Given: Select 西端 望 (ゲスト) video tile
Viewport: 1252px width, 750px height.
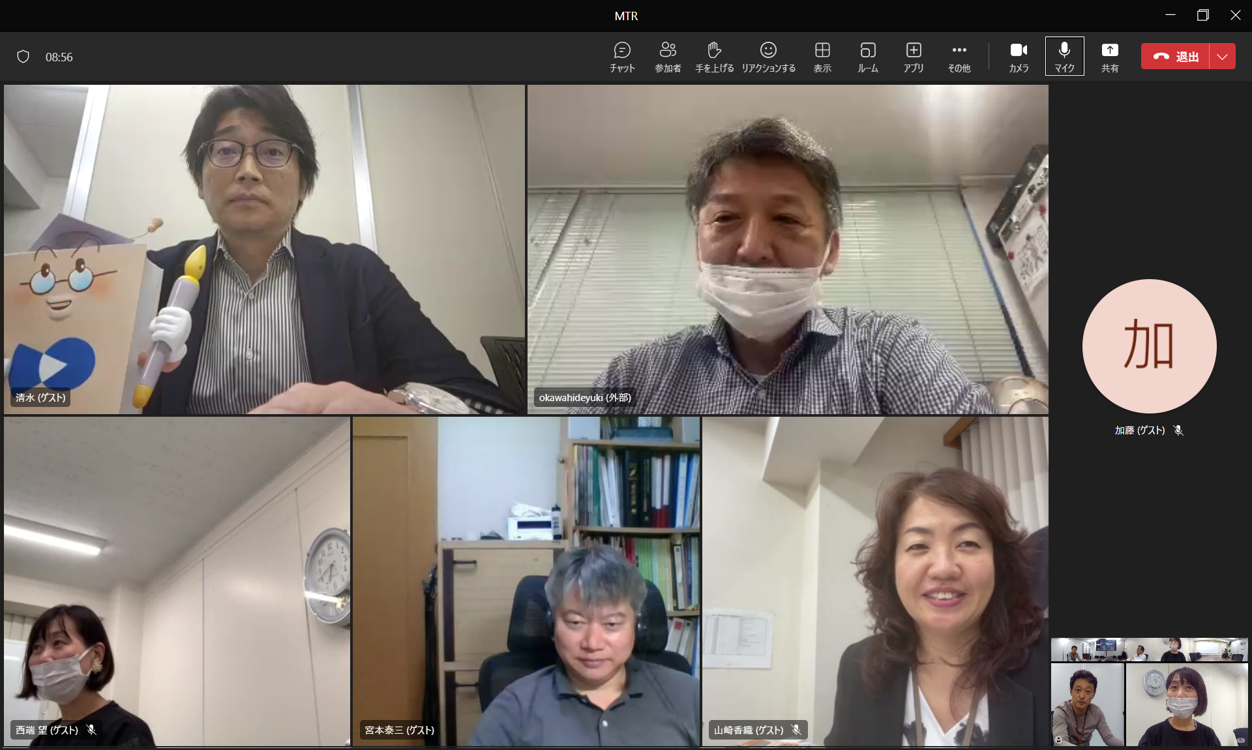Looking at the screenshot, I should pyautogui.click(x=177, y=582).
